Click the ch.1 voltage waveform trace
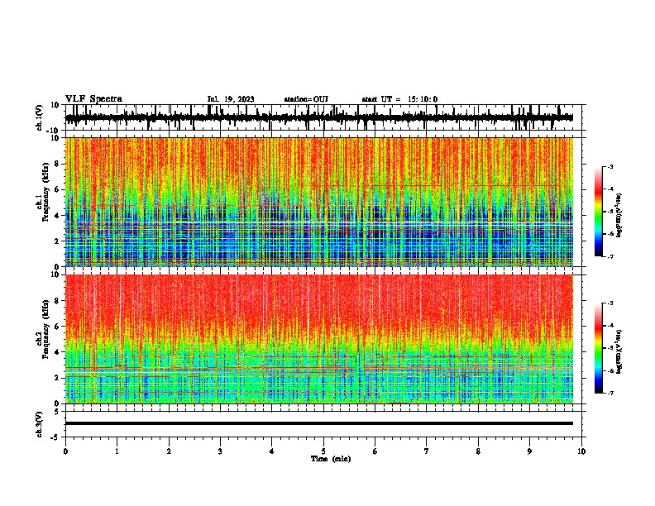Viewport: 655px width, 506px height. pos(319,117)
